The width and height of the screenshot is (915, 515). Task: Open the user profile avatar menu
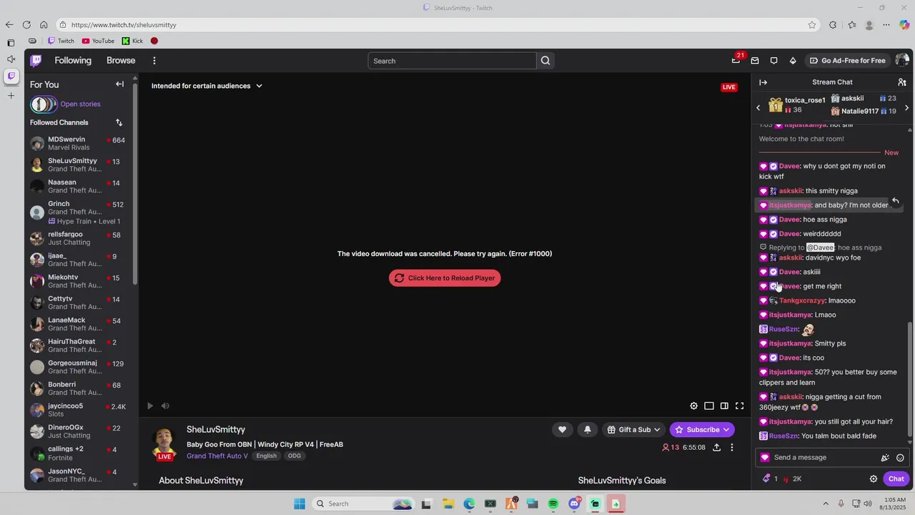(901, 61)
